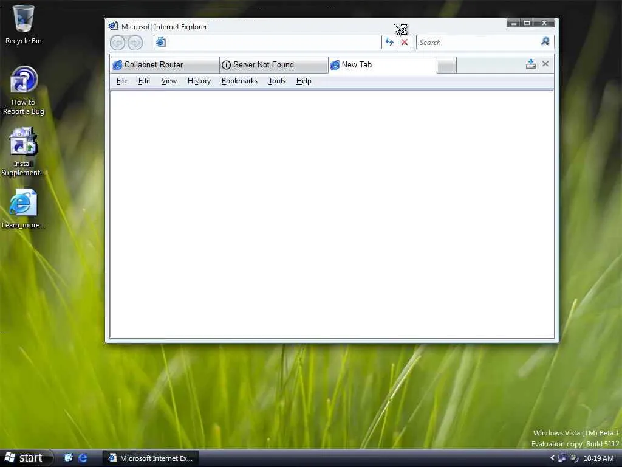
Task: Click the Forward navigation arrow button
Action: coord(135,43)
